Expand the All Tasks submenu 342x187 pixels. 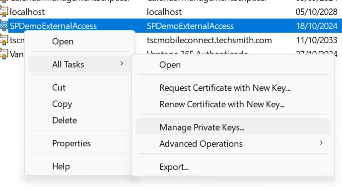pos(79,64)
